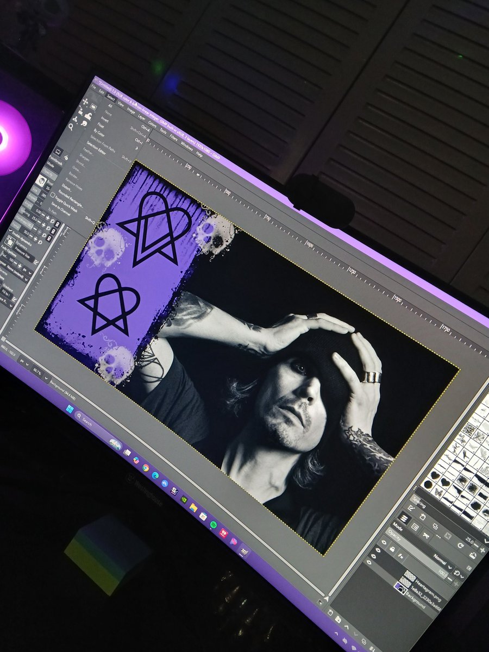Click the brush preview in tool options
489x652 pixels.
coord(41,181)
